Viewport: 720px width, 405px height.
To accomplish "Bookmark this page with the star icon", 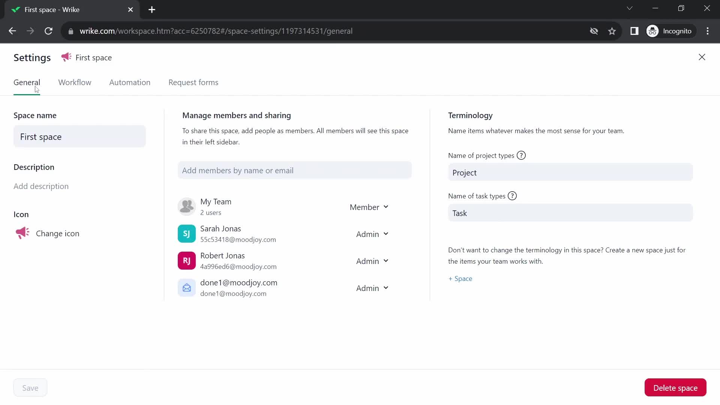I will tap(612, 31).
